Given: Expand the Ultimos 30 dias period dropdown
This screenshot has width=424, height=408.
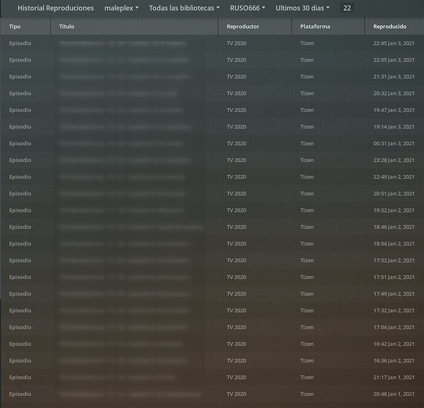Looking at the screenshot, I should click(302, 8).
